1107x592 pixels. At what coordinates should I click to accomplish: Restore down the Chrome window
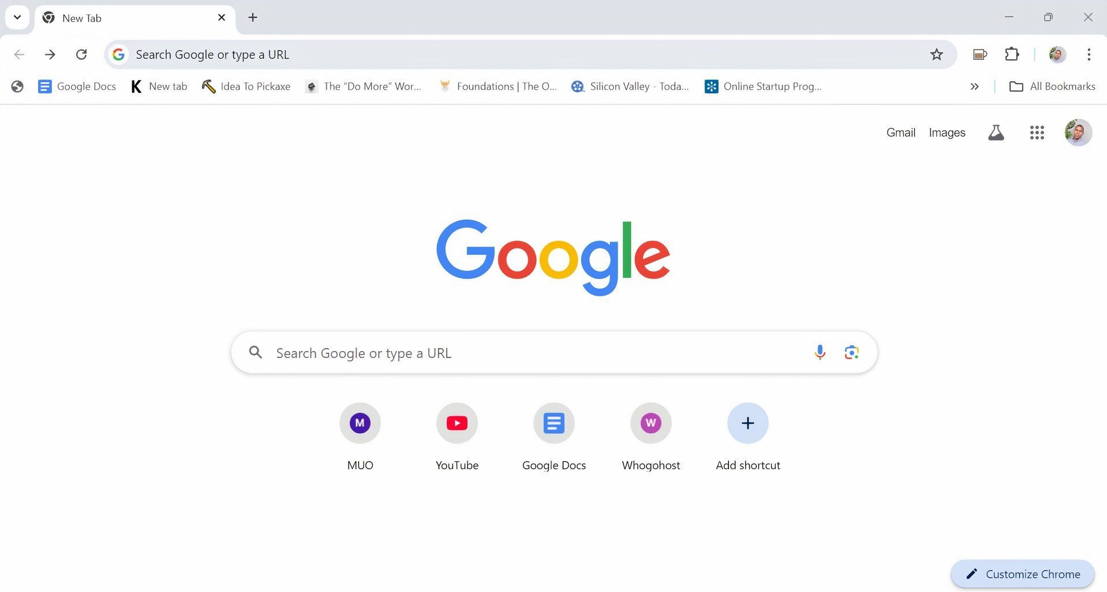tap(1048, 17)
